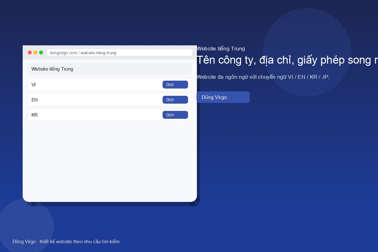Click the yellow minimize dot in mockup browser
The width and height of the screenshot is (378, 252).
click(x=36, y=53)
